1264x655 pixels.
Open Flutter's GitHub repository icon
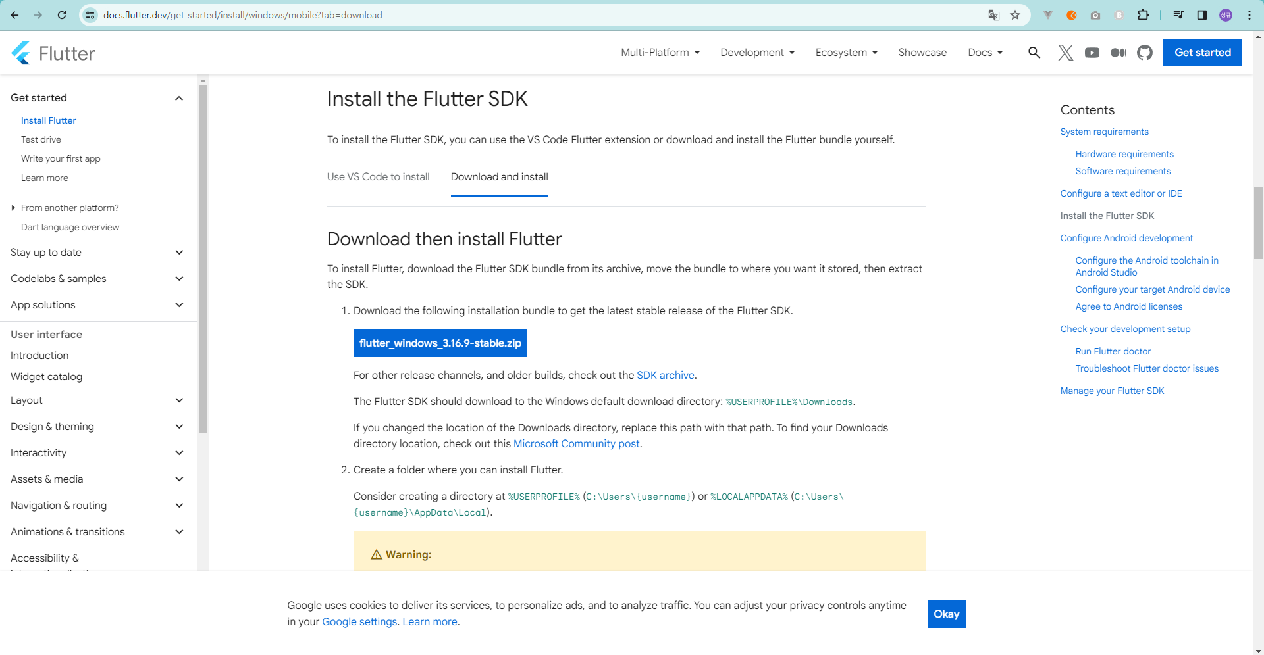pos(1145,53)
